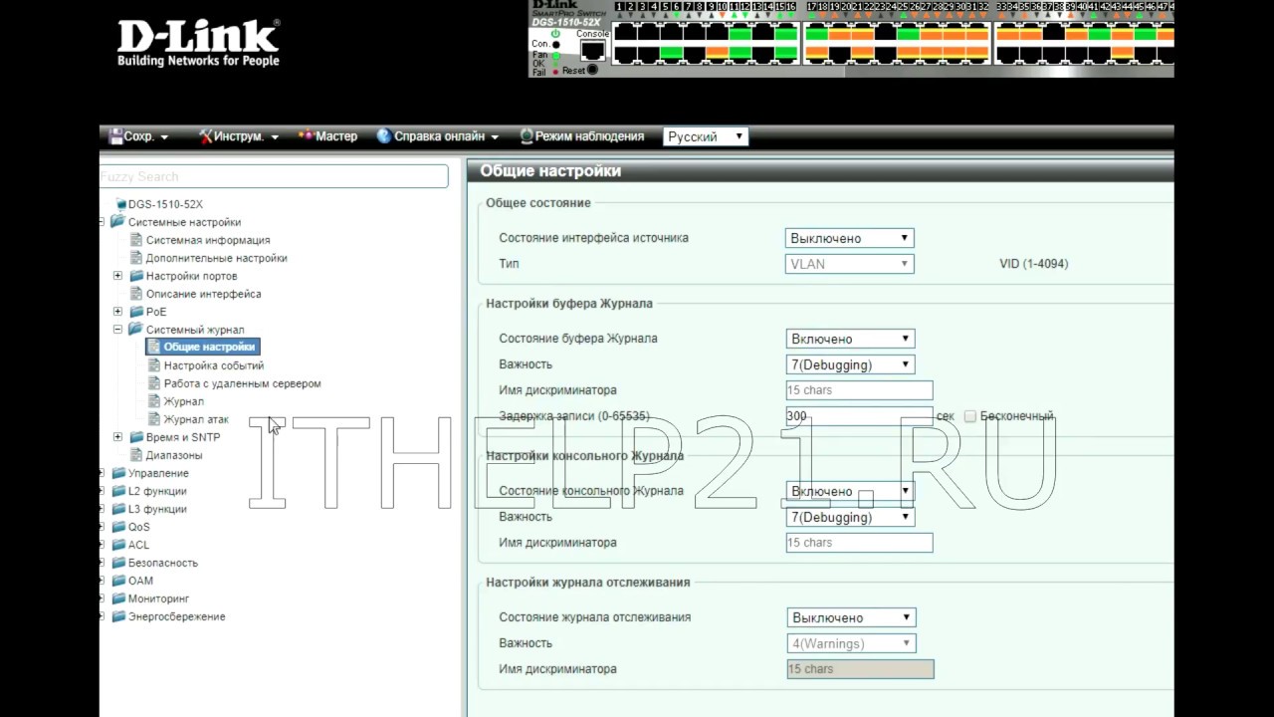Click the ACL folder icon
The image size is (1274, 717).
(118, 545)
